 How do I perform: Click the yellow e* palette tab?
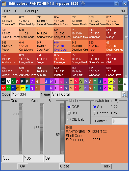tap(23, 88)
